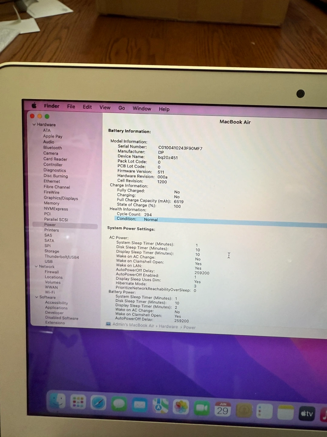This screenshot has width=327, height=437.
Task: Collapse the Hardware section
Action: coord(34,124)
